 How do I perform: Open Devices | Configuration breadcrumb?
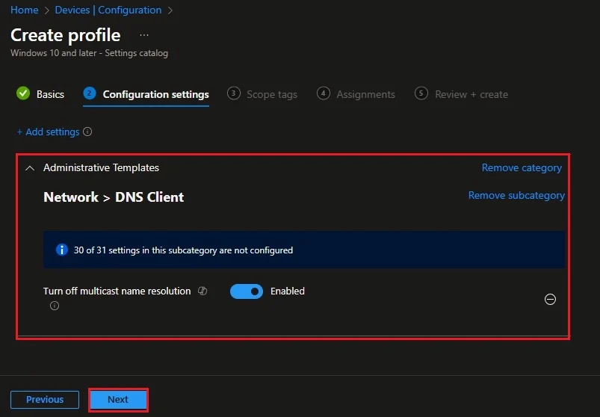[x=108, y=10]
